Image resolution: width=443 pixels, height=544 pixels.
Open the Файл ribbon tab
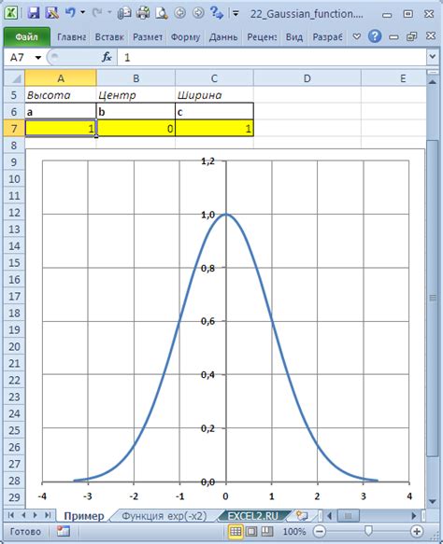27,36
